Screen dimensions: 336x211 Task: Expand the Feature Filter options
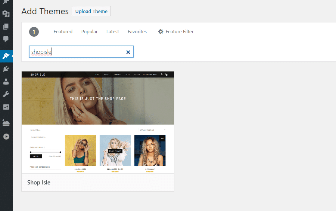click(x=176, y=32)
